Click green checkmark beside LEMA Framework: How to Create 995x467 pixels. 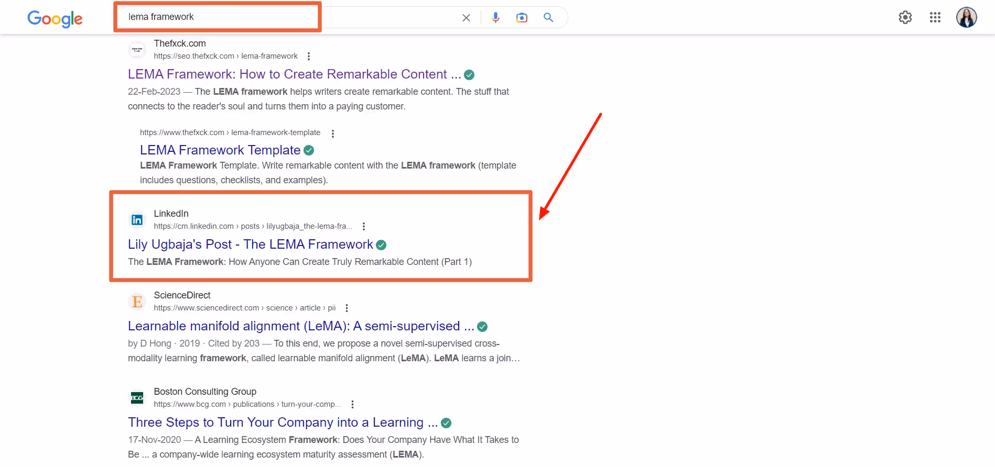[469, 75]
